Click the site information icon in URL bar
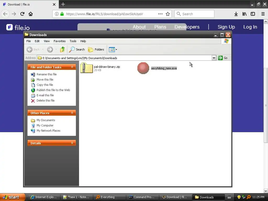Screen dimensions: 268x201 [x=57, y=14]
